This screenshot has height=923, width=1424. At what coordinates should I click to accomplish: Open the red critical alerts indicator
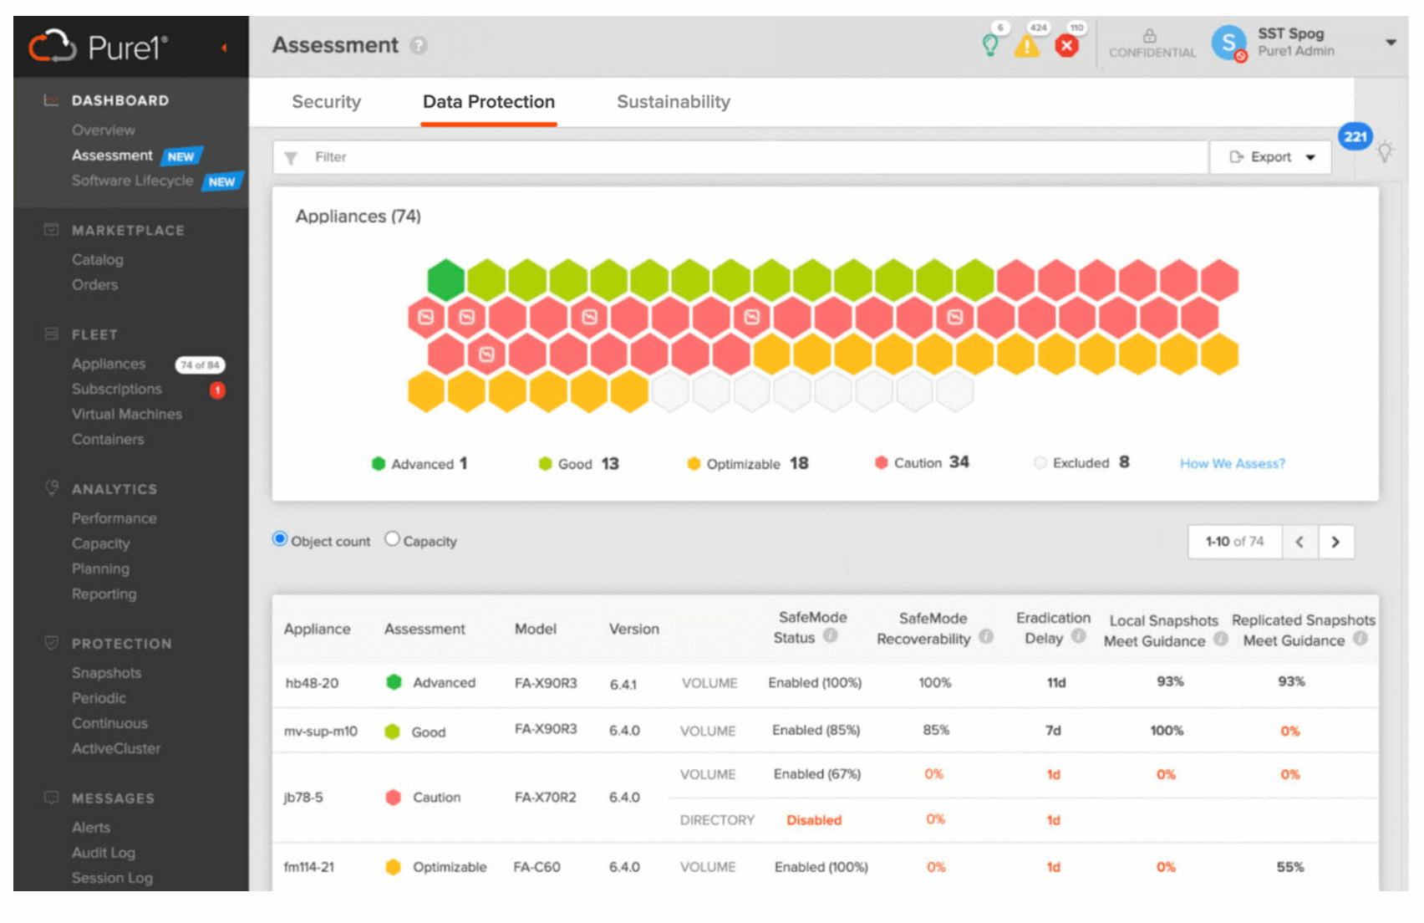pyautogui.click(x=1067, y=45)
